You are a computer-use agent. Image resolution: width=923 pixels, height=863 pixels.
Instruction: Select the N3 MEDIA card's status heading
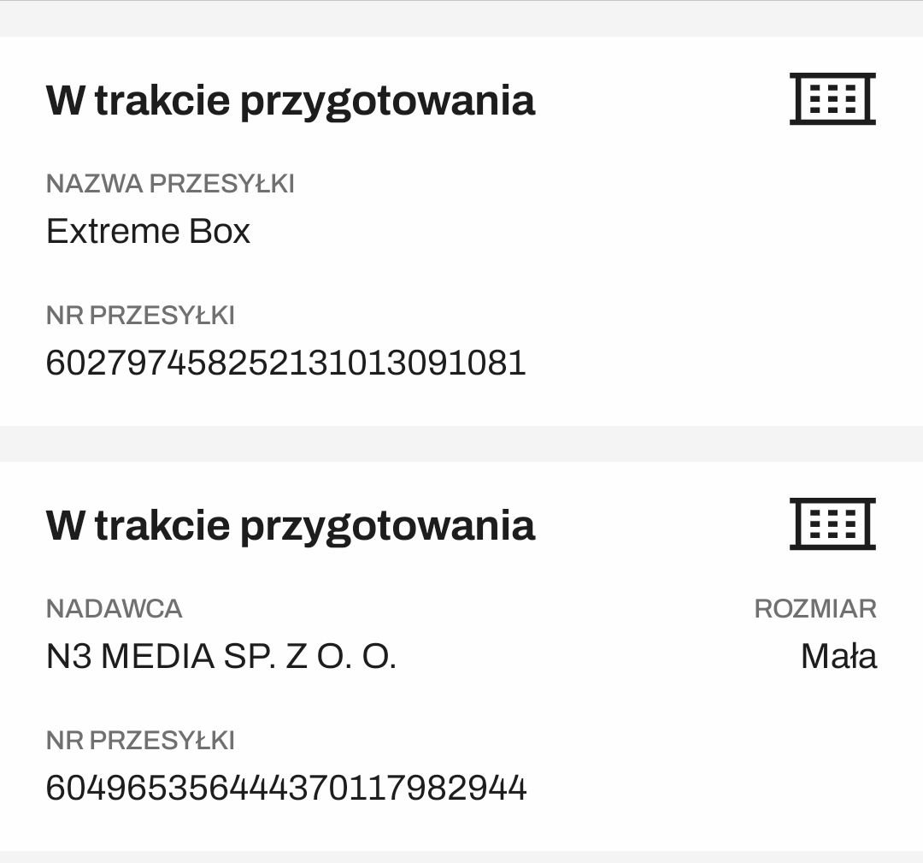[x=290, y=524]
